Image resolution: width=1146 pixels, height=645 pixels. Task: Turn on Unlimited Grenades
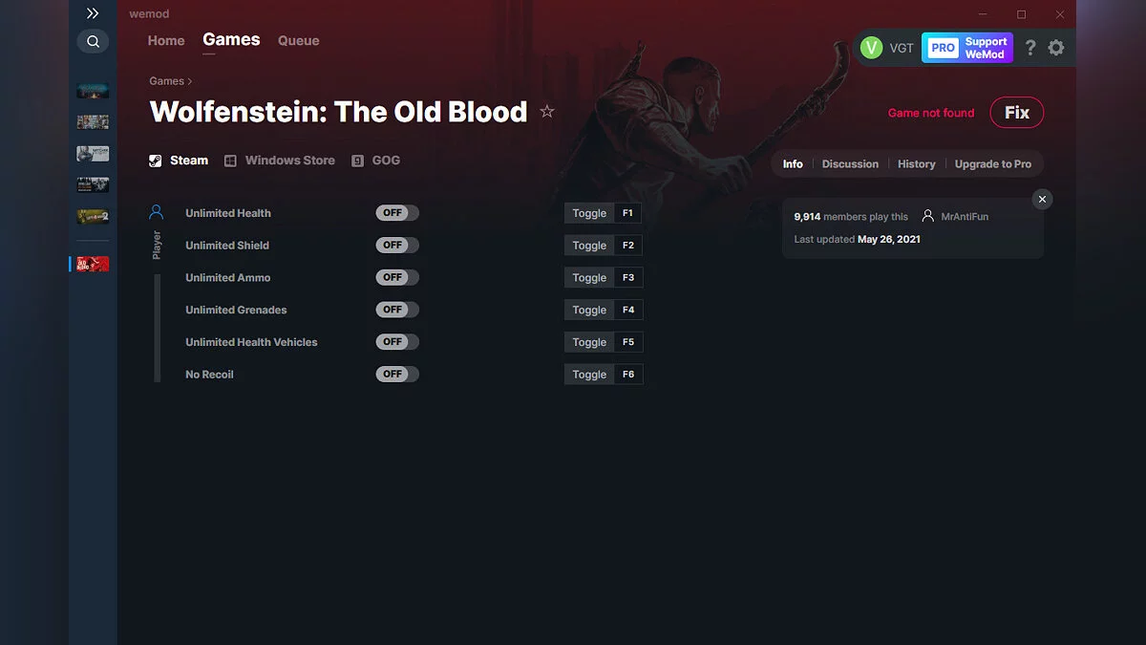click(396, 309)
